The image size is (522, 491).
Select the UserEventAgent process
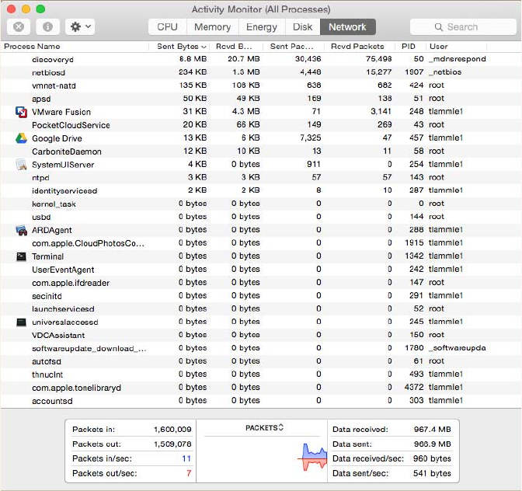tap(261, 270)
